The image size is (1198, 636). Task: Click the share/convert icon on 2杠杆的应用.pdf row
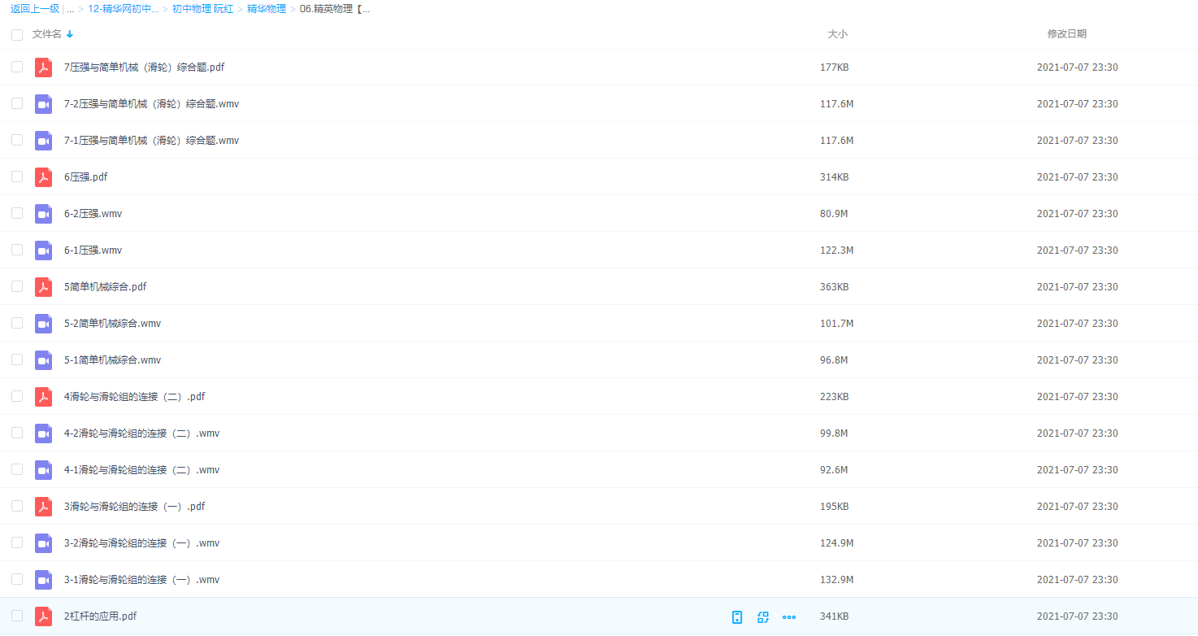pos(762,617)
